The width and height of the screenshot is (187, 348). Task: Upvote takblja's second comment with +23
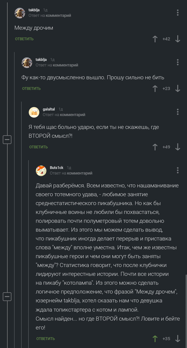[x=155, y=88]
